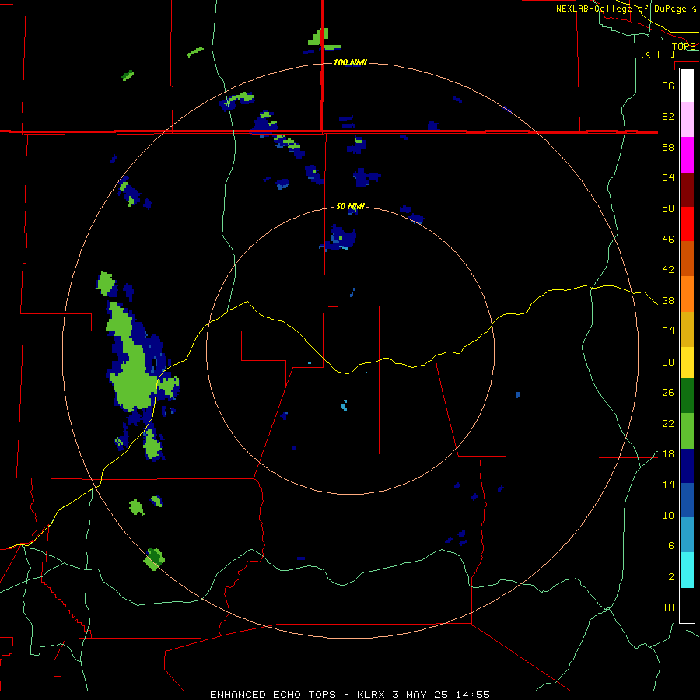
Task: Click the 66 value on the scale
Action: [x=668, y=86]
